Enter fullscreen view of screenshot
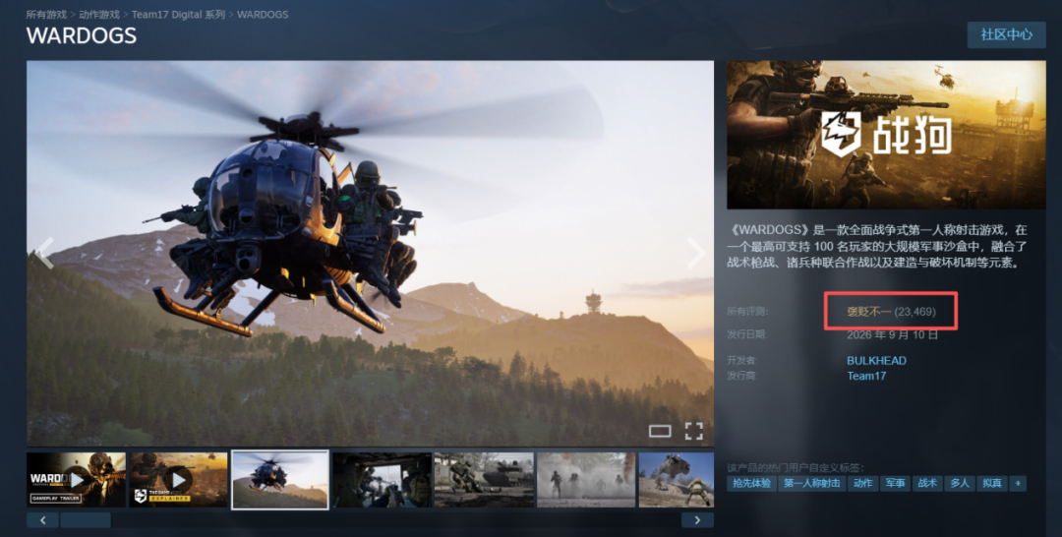The height and width of the screenshot is (537, 1062). tap(693, 431)
